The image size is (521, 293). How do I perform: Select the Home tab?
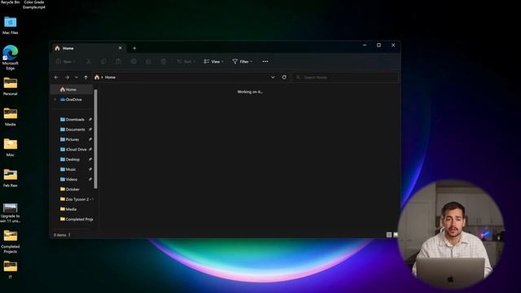(x=88, y=48)
